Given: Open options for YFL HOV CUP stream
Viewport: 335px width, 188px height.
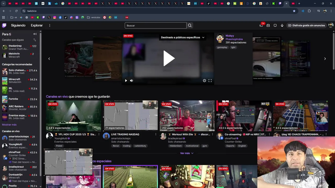Looking at the screenshot, I should pos(99,134).
